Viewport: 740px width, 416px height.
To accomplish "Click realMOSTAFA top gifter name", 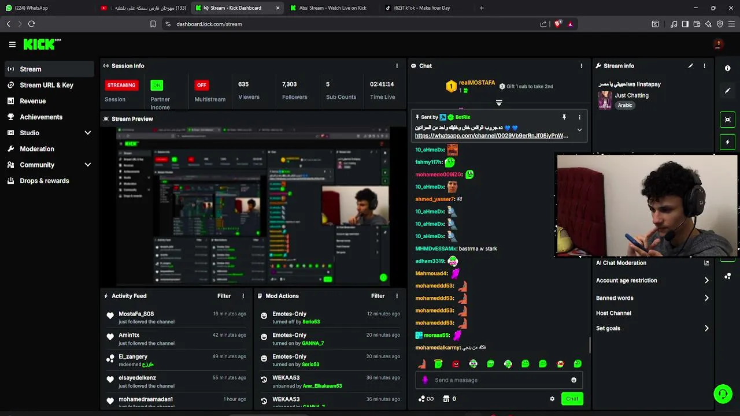I will click(477, 83).
